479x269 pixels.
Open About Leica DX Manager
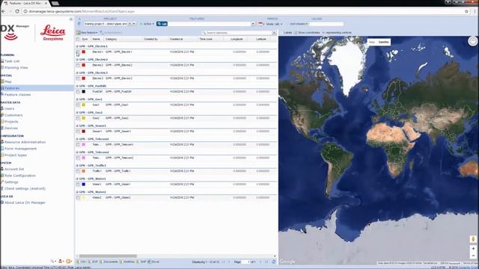pyautogui.click(x=25, y=202)
